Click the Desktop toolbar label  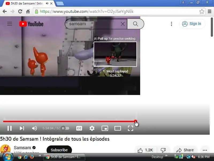(157, 157)
